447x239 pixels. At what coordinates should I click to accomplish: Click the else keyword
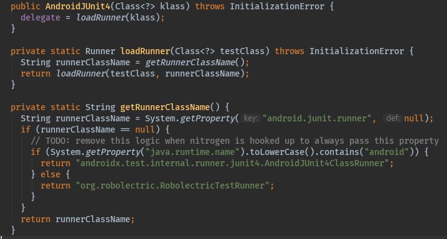pyautogui.click(x=50, y=174)
